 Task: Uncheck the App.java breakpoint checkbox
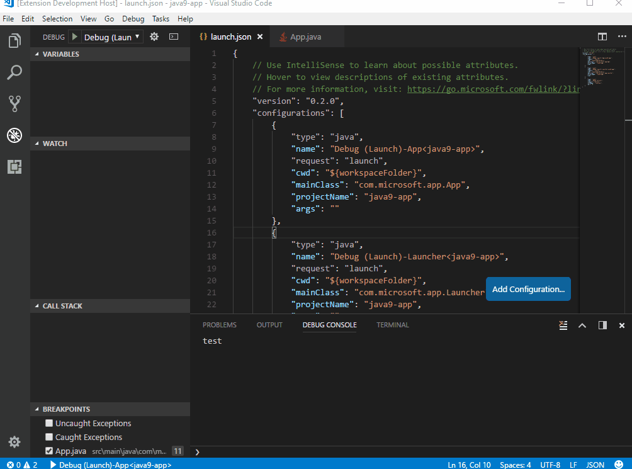49,451
